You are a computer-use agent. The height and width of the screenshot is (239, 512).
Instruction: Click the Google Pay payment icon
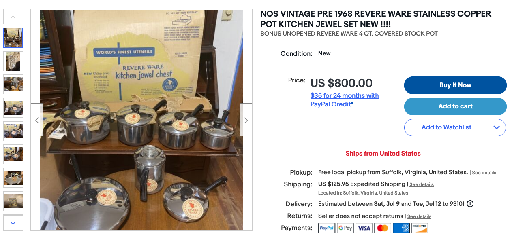coord(345,228)
